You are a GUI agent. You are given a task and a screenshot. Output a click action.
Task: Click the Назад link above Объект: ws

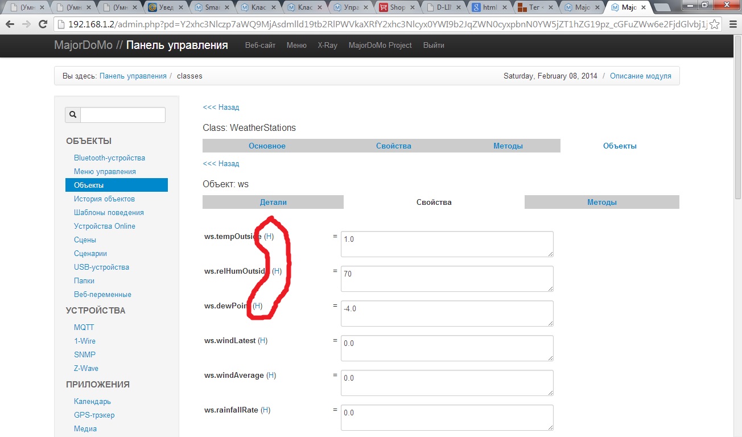point(221,163)
